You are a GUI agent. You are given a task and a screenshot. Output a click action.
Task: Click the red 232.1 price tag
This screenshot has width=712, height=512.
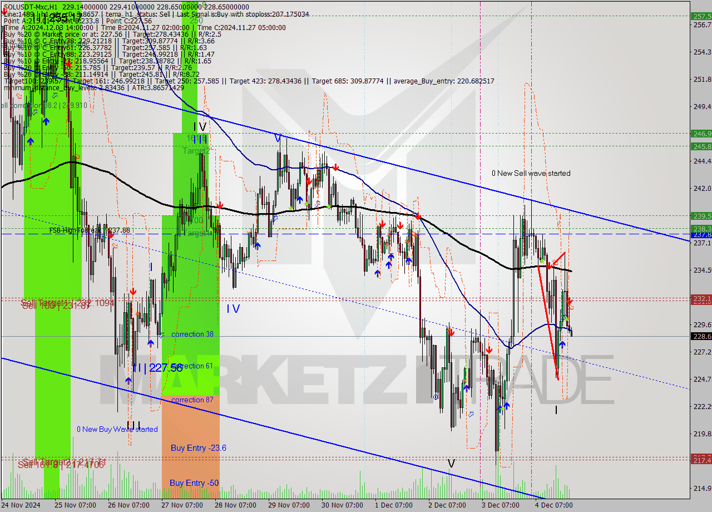coord(701,299)
